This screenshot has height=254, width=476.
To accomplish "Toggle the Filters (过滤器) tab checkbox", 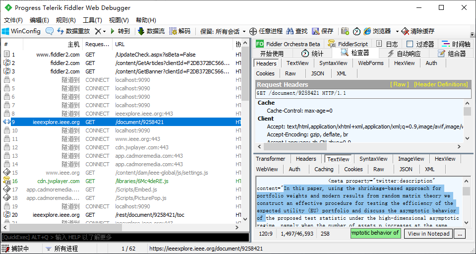I will (410, 44).
